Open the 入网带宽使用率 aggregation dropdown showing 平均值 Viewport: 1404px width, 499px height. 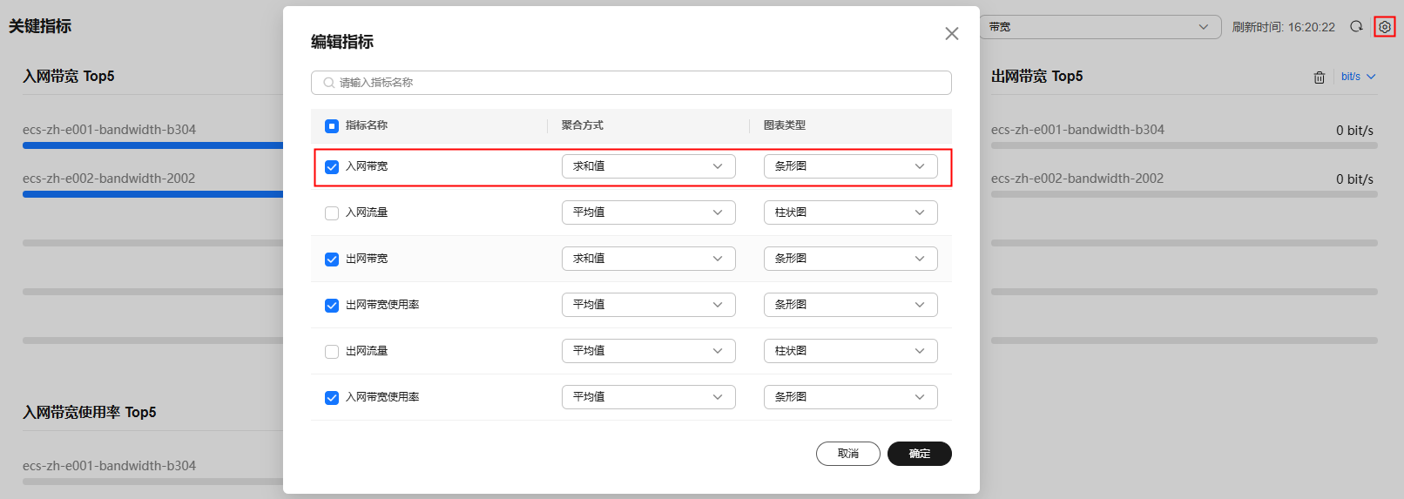point(648,397)
